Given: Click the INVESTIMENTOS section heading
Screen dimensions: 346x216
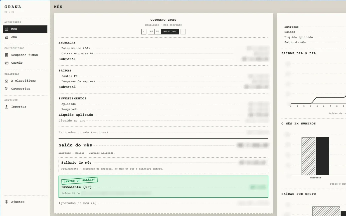Looking at the screenshot, I should [73, 99].
